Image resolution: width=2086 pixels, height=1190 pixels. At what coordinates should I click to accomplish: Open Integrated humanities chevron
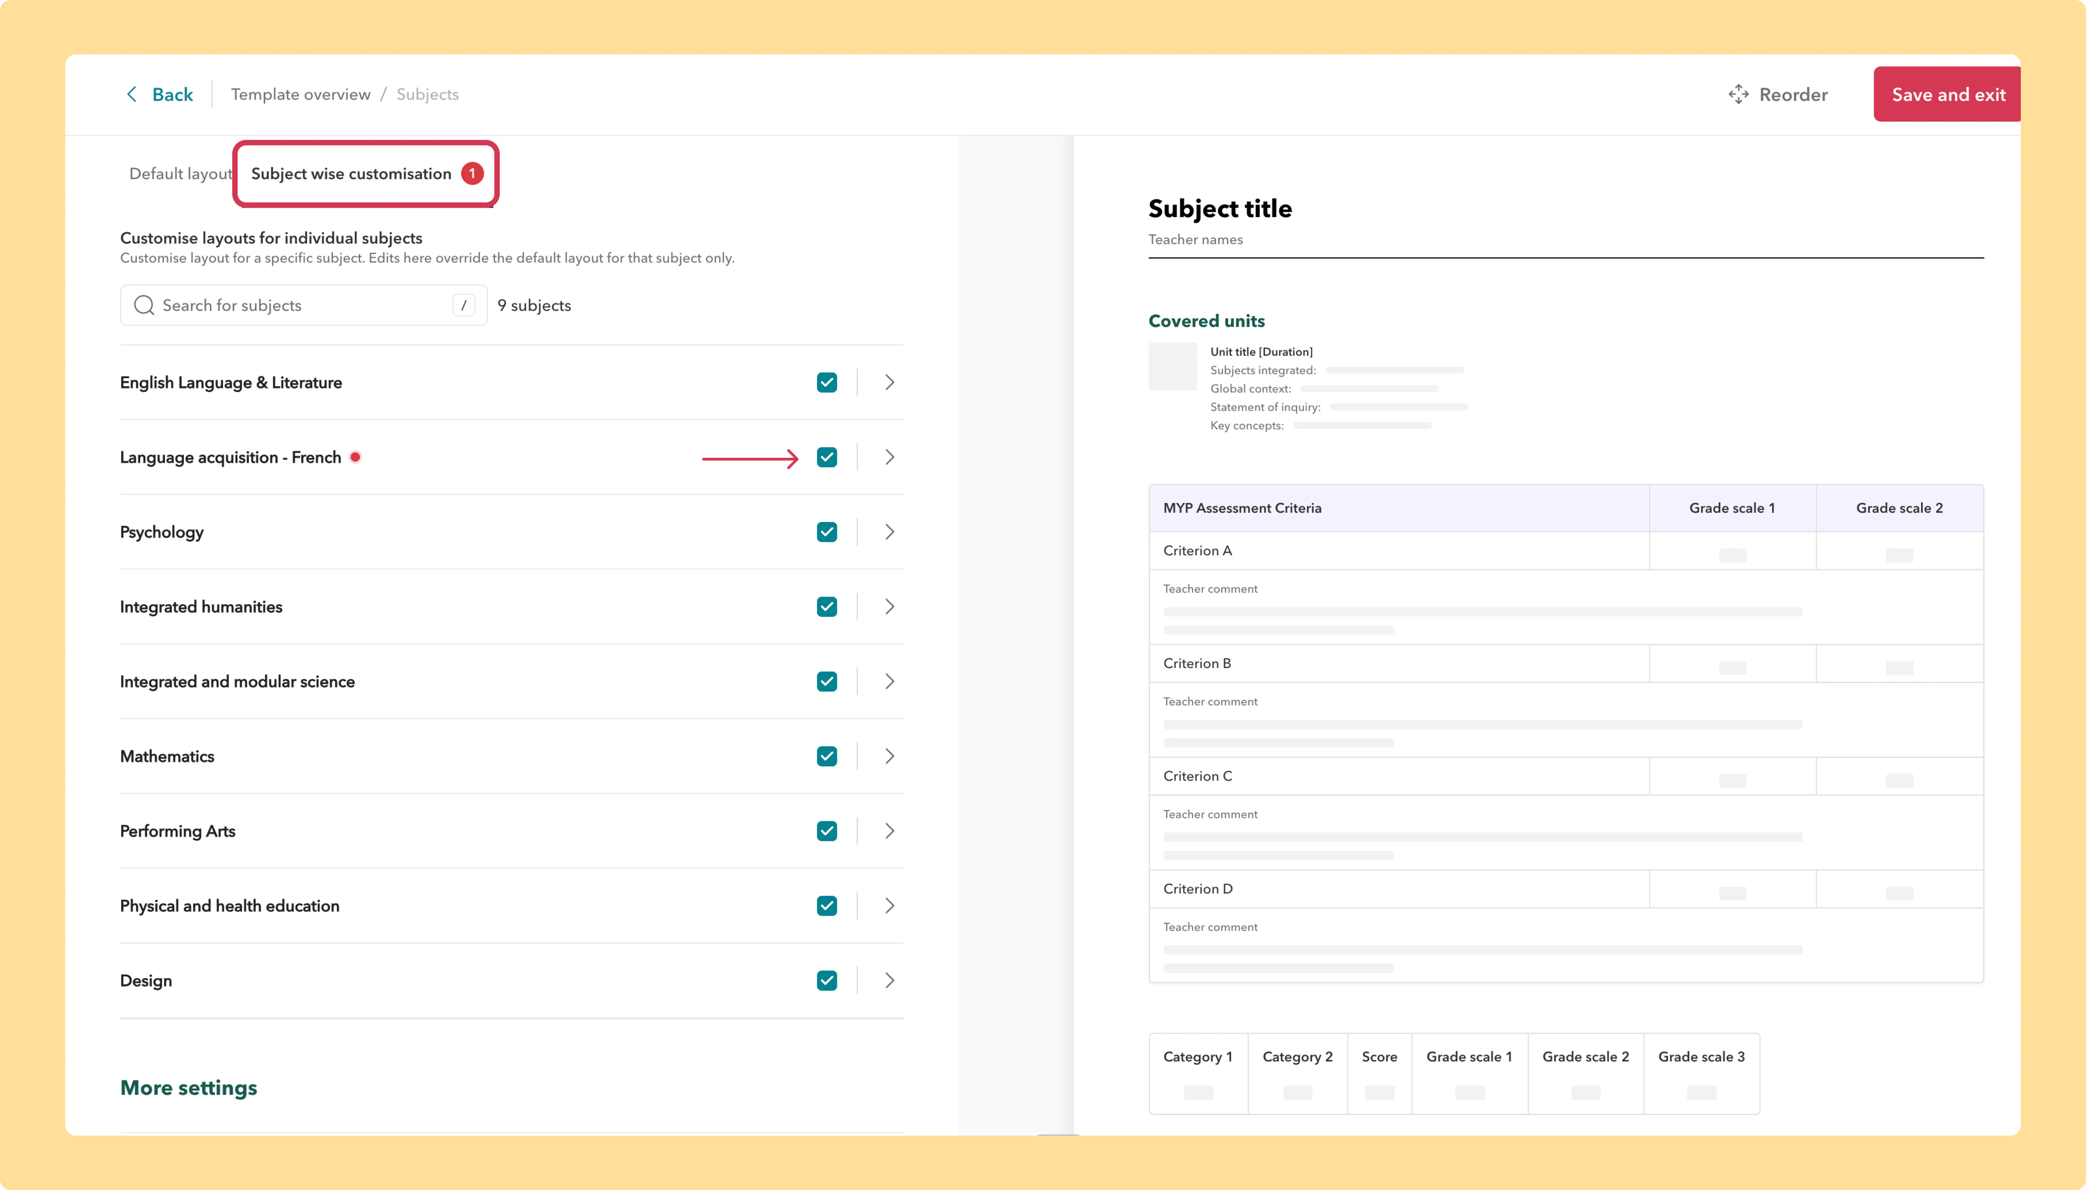(x=890, y=607)
